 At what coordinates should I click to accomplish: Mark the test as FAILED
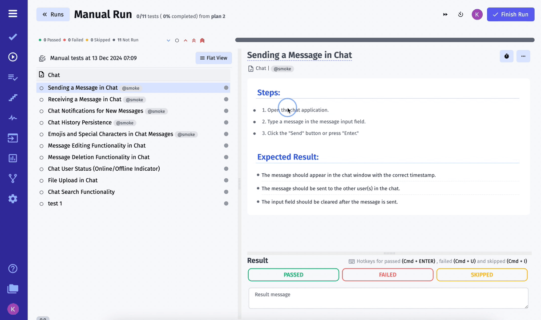point(388,275)
